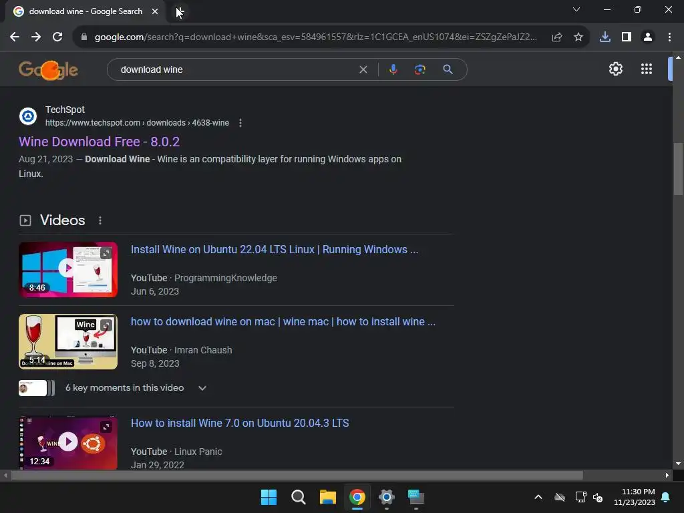684x513 pixels.
Task: Open Install Wine on Ubuntu 22.04 video link
Action: tap(275, 250)
